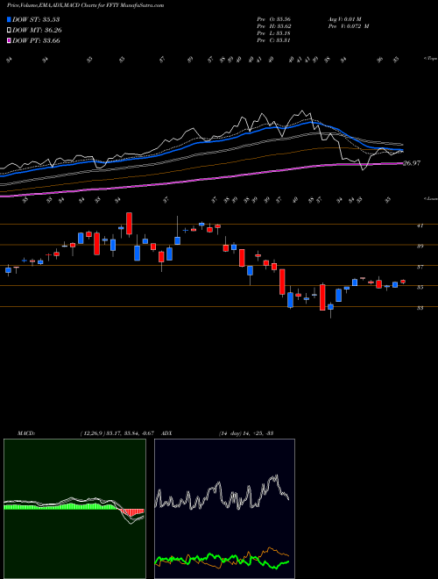Click the 33 price axis label

pyautogui.click(x=420, y=308)
